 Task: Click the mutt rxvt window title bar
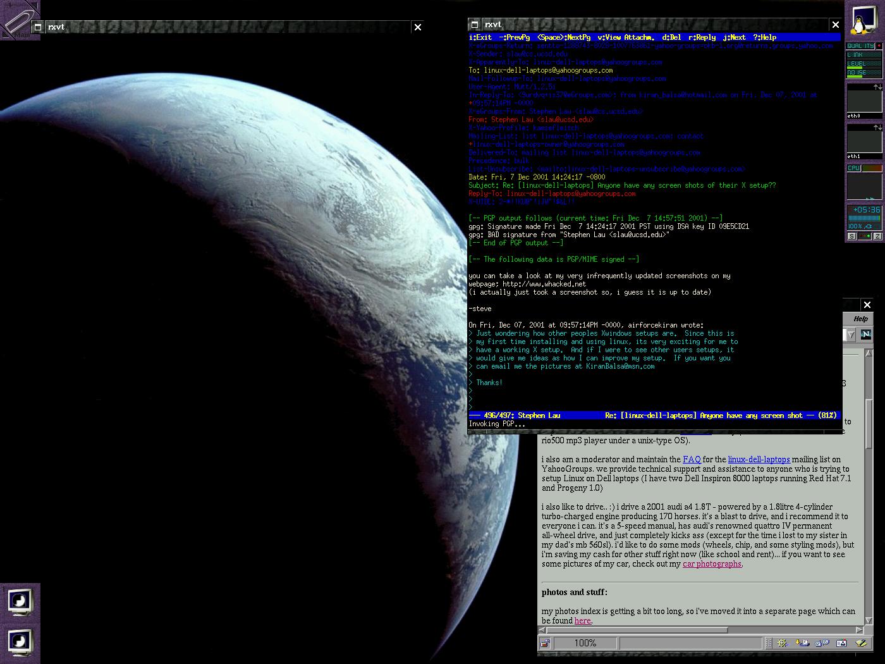pyautogui.click(x=654, y=25)
